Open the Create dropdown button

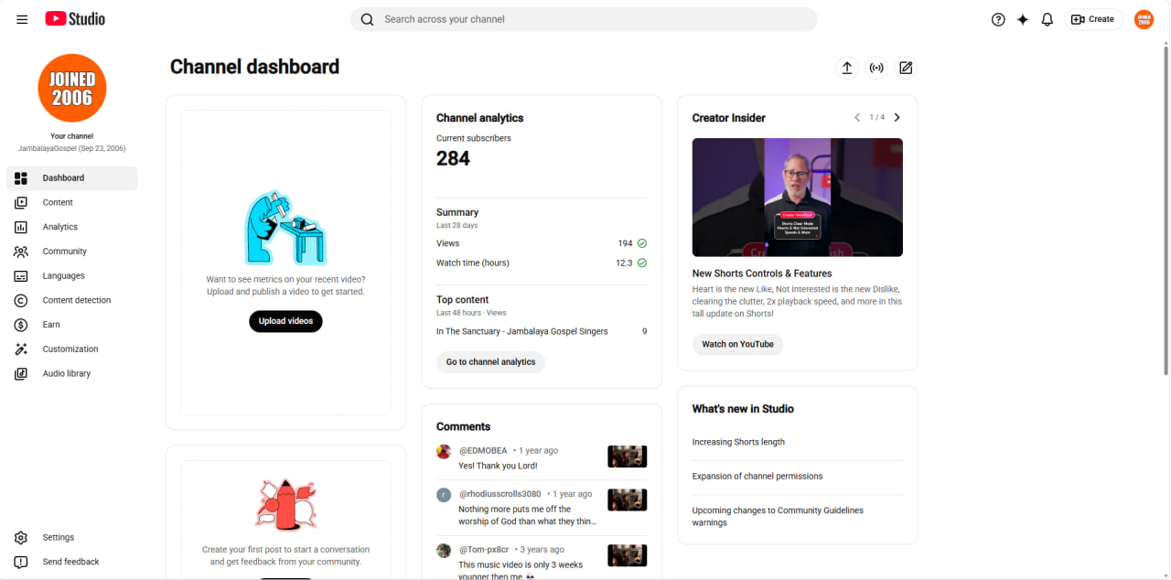[x=1093, y=19]
